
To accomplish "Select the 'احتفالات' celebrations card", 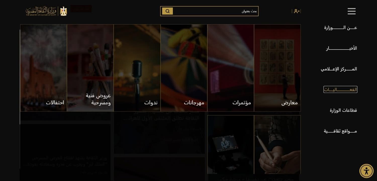I will (x=43, y=68).
